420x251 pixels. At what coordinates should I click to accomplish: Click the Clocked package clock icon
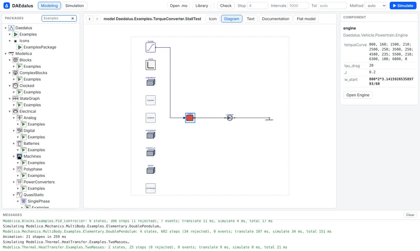click(15, 86)
